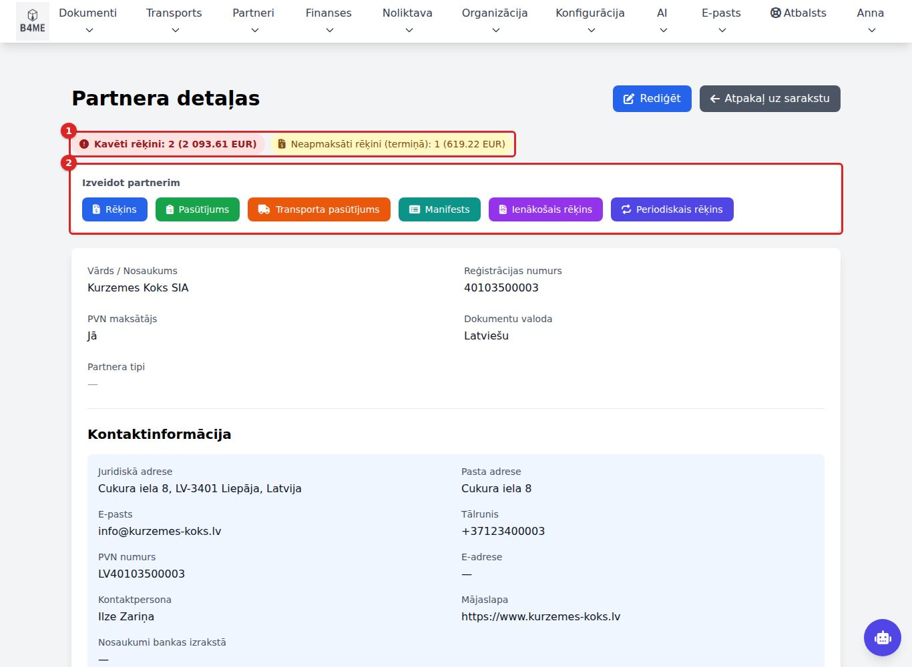Go back with Atpakaļ uz sarakstu
This screenshot has height=667, width=912.
coord(770,99)
